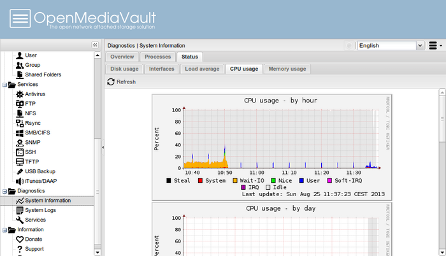Collapse the Diagnostics tree folder
The height and width of the screenshot is (256, 446).
[x=5, y=190]
